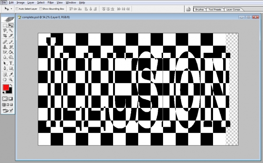Select the Slice tool
The image size is (263, 163).
click(x=11, y=35)
